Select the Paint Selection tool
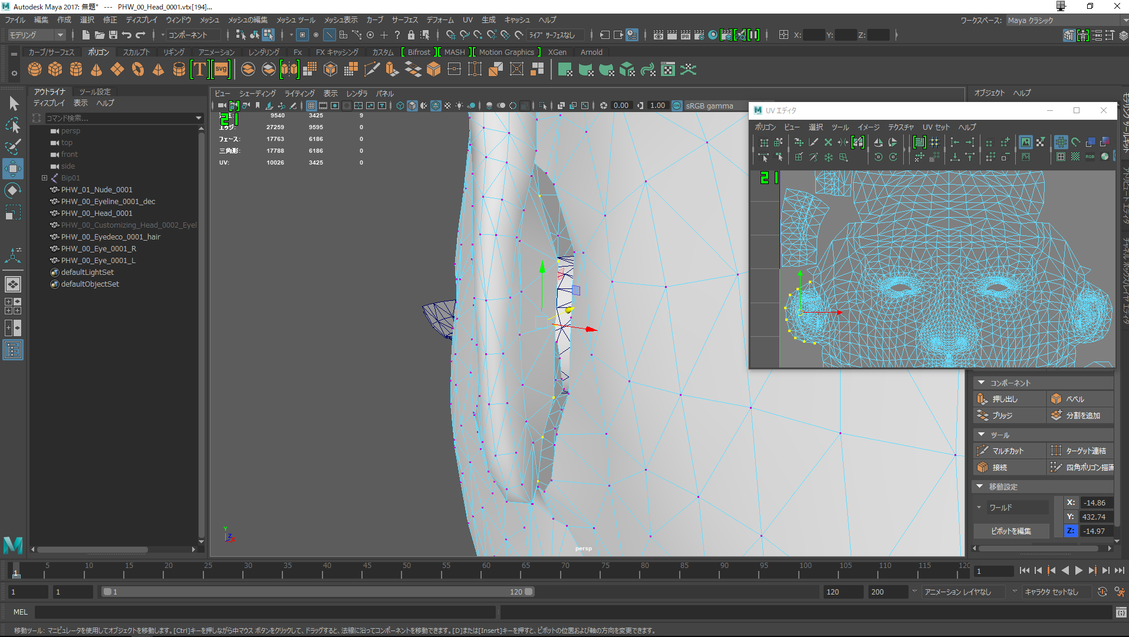The image size is (1129, 637). point(12,147)
